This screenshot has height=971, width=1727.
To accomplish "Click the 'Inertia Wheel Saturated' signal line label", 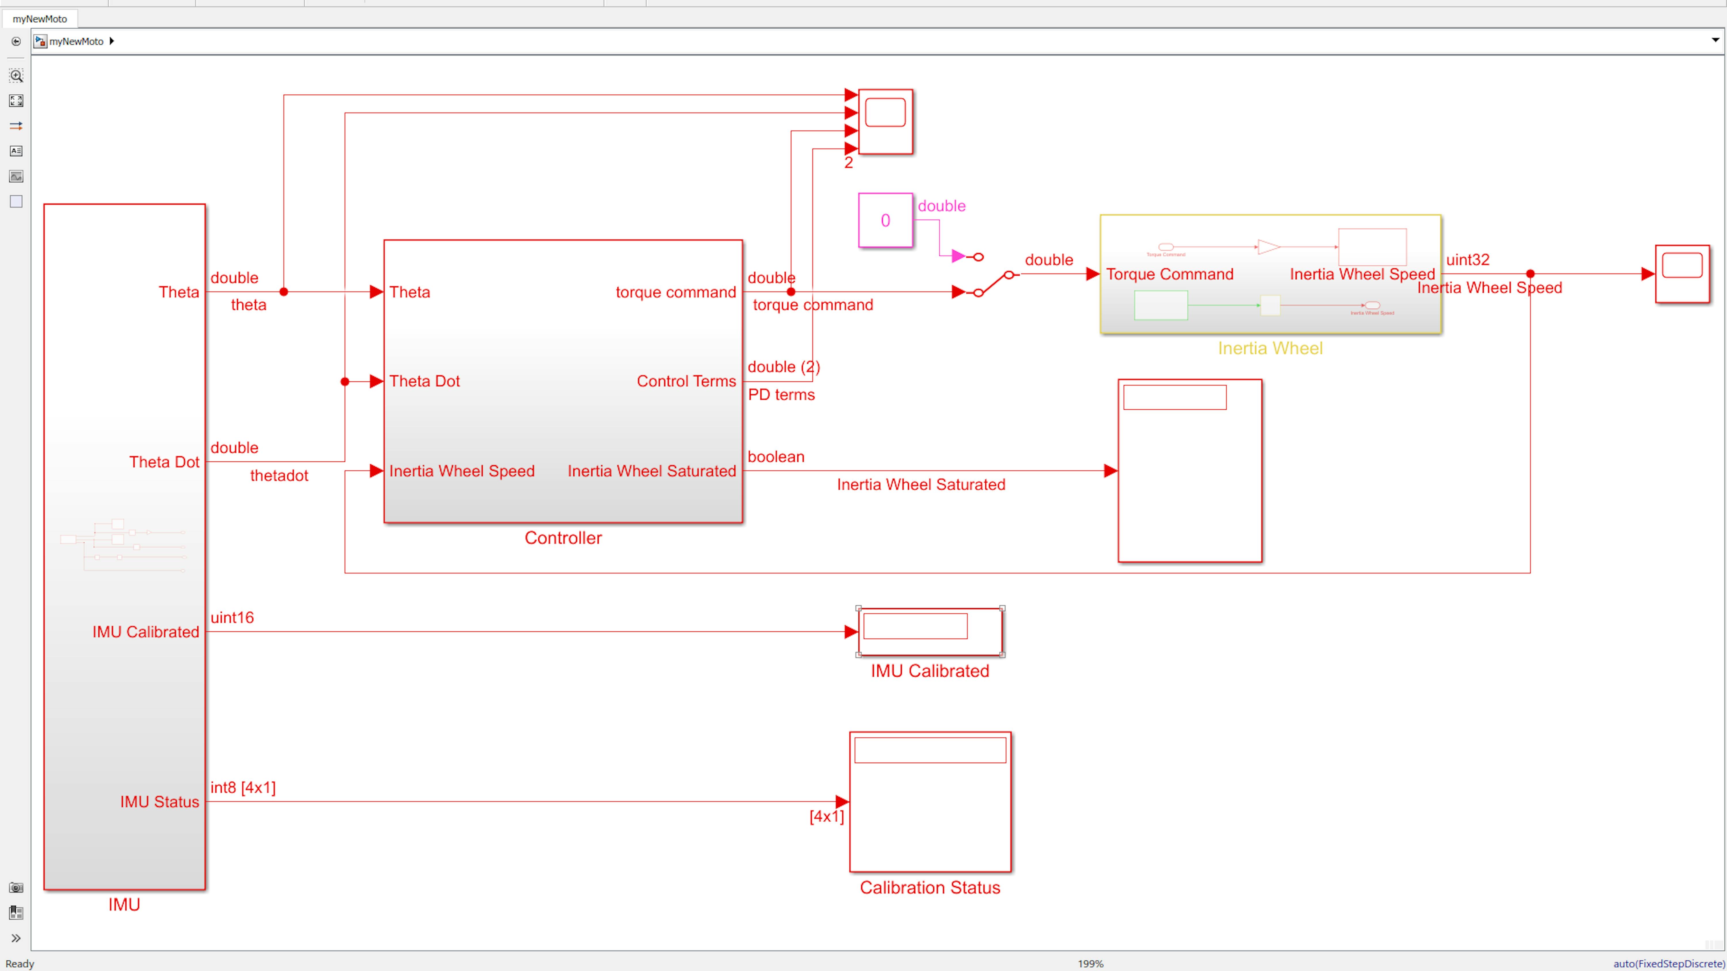I will (921, 484).
